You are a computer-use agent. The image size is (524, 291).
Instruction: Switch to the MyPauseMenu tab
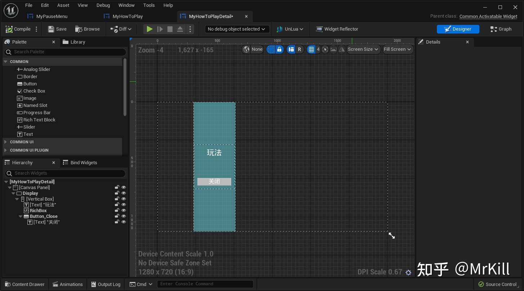pos(51,16)
